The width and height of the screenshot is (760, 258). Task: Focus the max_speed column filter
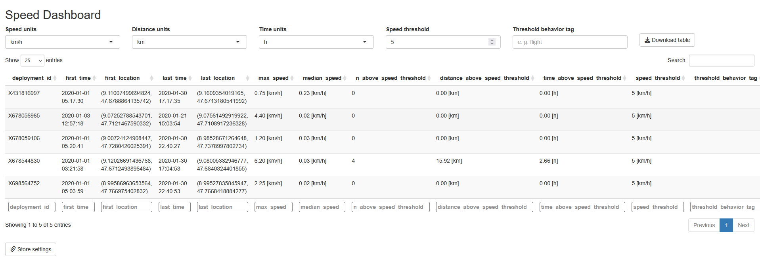tap(274, 207)
